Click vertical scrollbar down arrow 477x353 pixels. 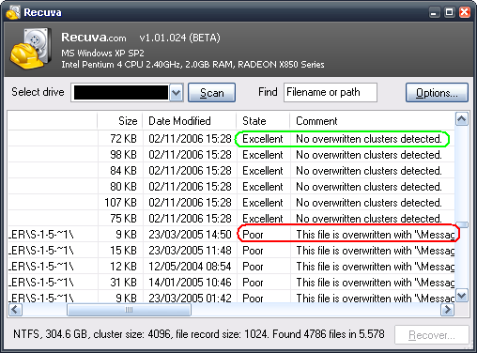pyautogui.click(x=462, y=295)
